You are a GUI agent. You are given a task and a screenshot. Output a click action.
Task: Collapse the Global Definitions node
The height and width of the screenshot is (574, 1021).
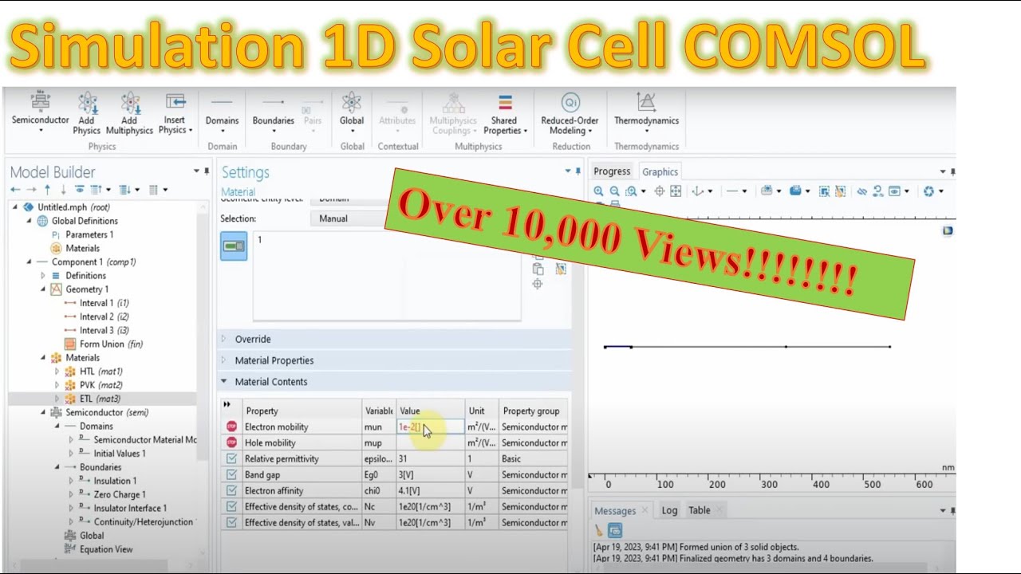tap(30, 221)
